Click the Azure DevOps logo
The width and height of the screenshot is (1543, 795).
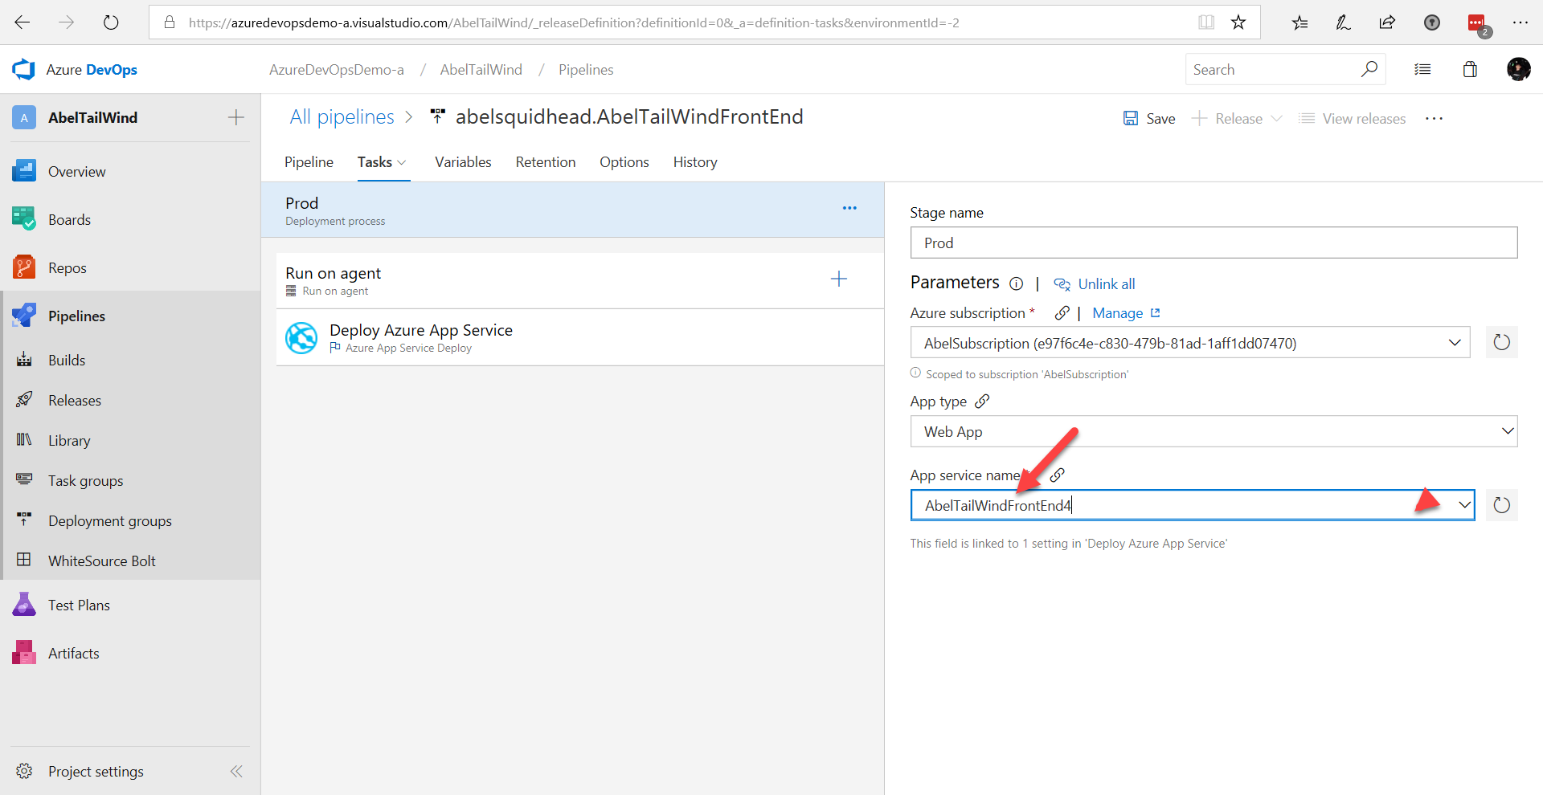tap(23, 70)
